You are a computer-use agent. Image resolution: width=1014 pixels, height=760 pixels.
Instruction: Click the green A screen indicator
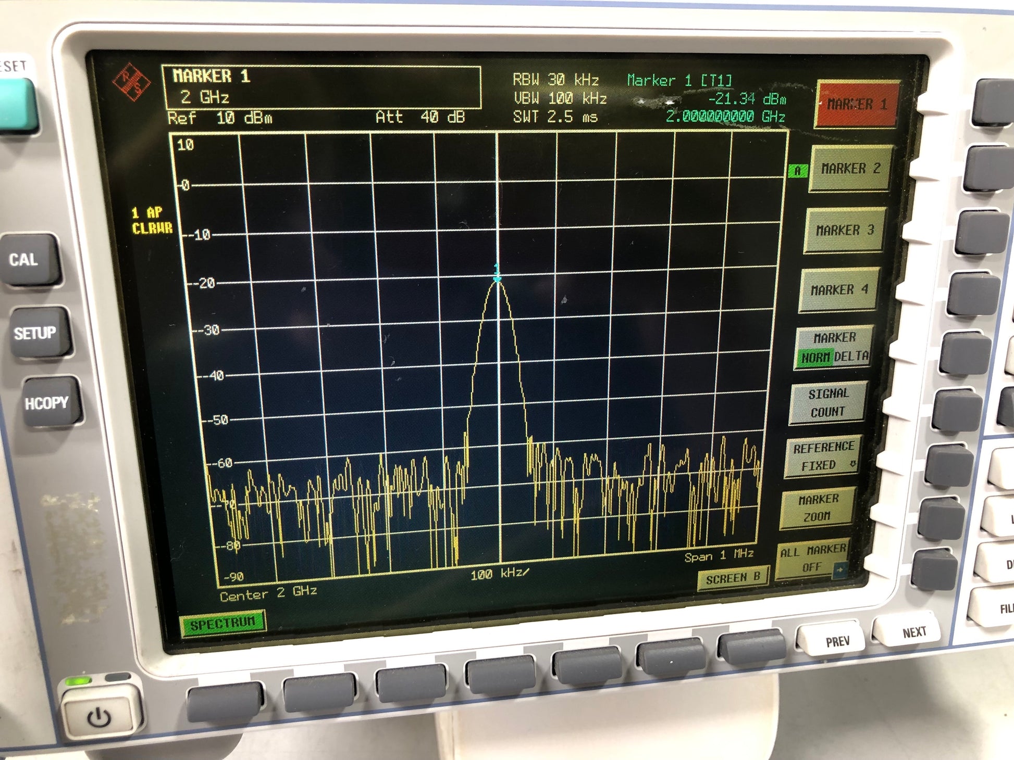tap(797, 171)
